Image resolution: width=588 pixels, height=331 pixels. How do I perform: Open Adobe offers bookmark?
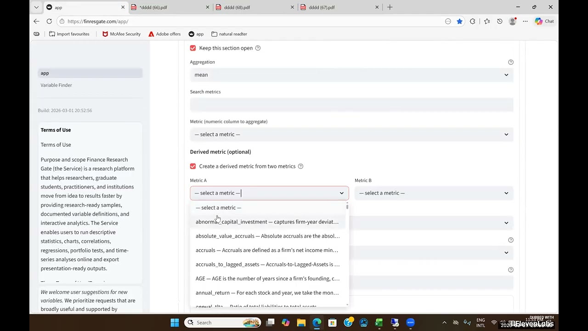164,34
